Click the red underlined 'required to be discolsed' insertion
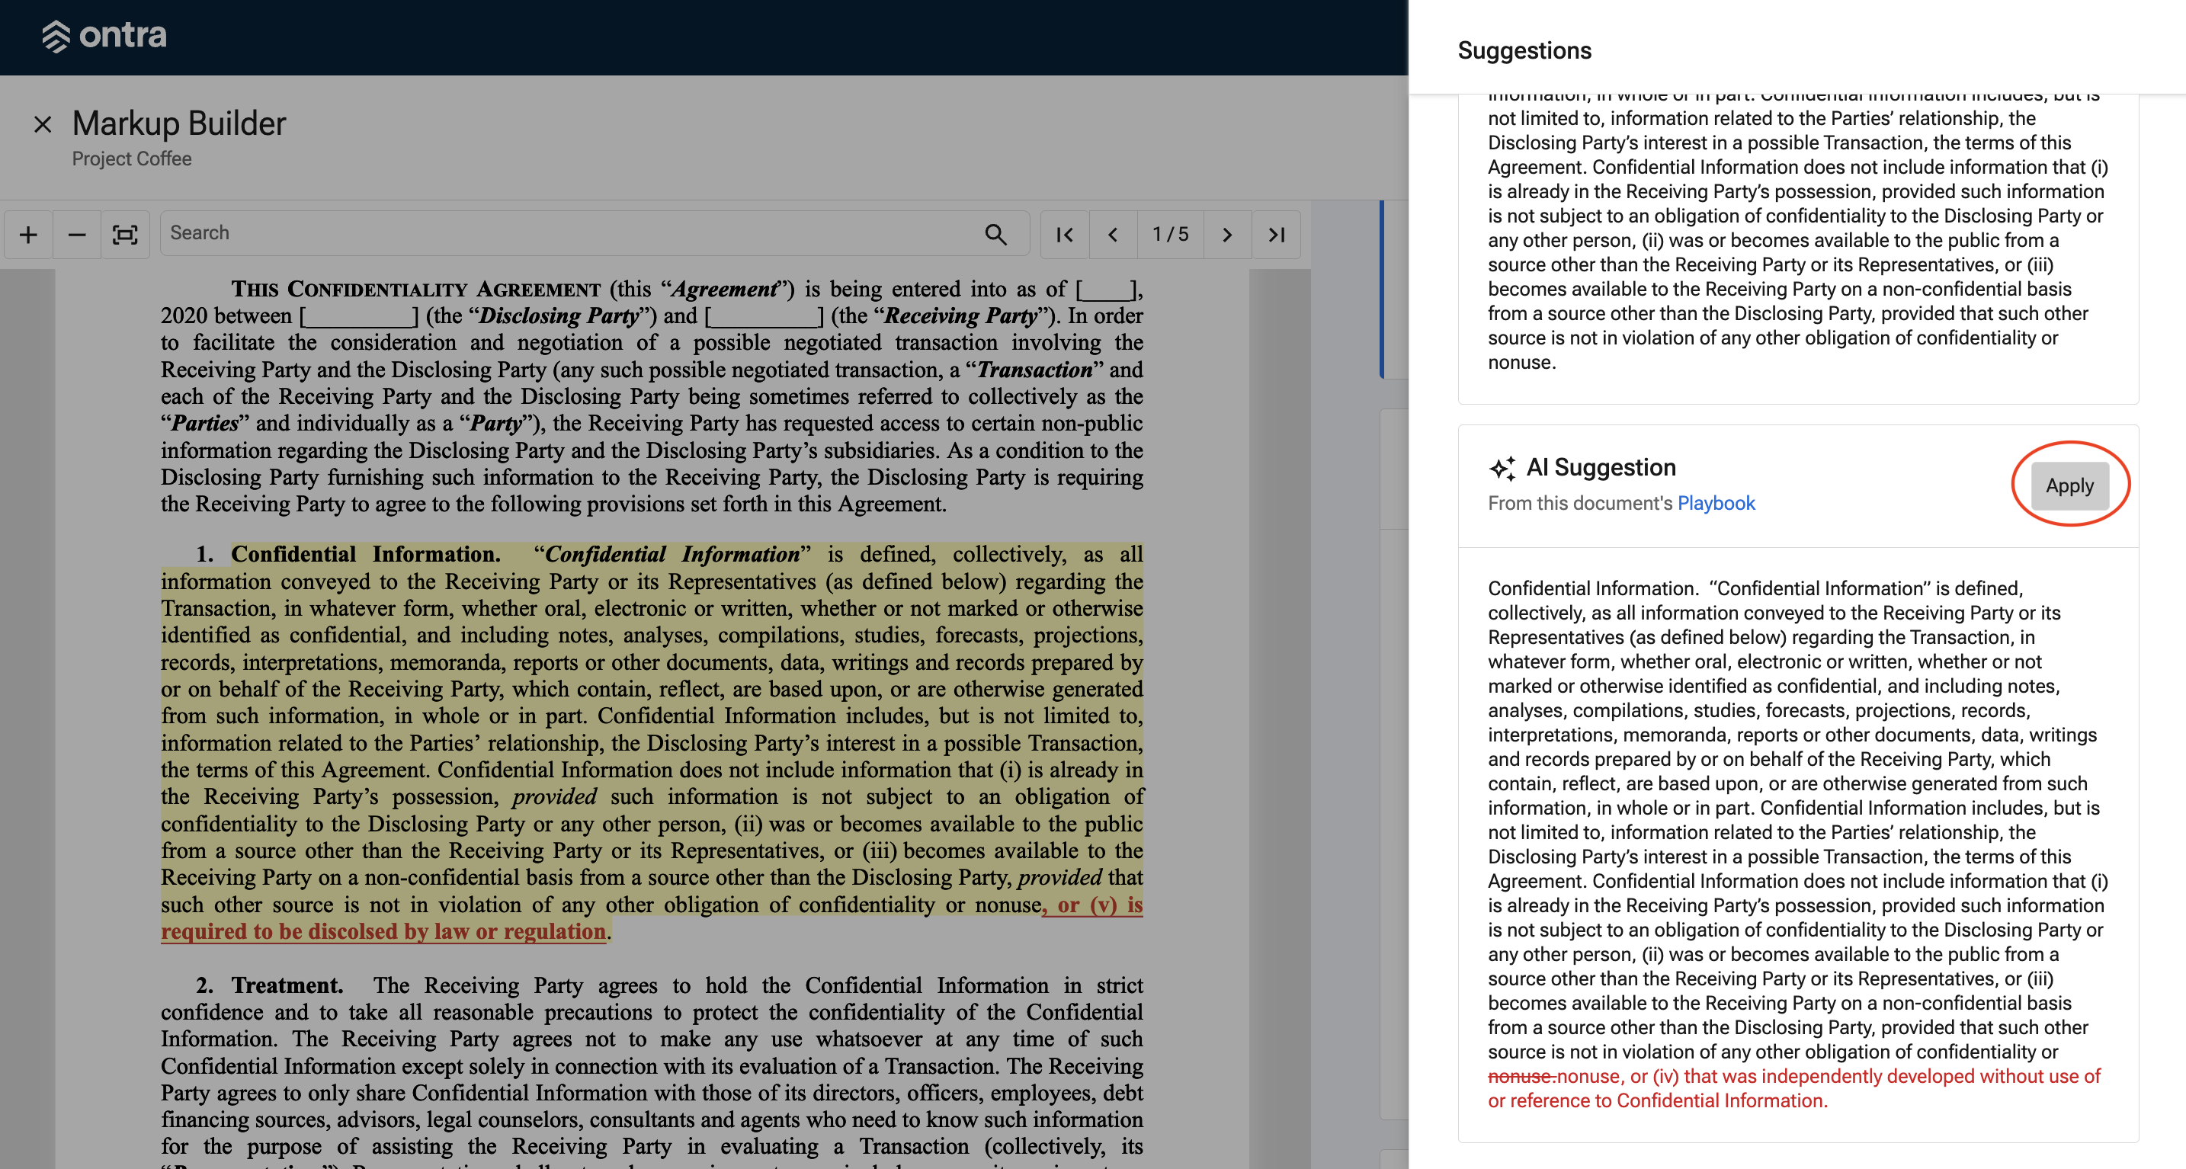The height and width of the screenshot is (1169, 2186). pyautogui.click(x=383, y=931)
